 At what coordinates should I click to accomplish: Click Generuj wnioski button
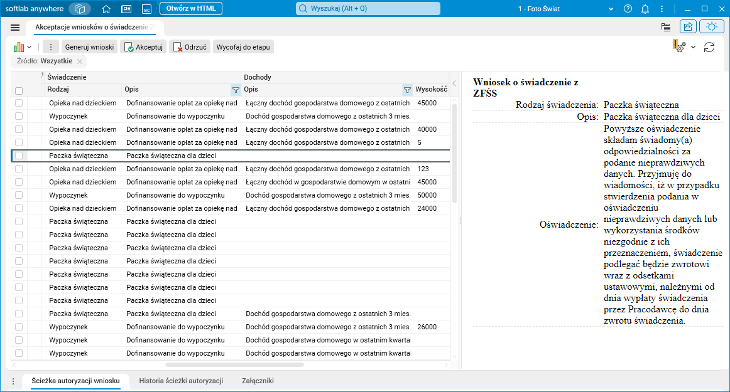[x=89, y=47]
